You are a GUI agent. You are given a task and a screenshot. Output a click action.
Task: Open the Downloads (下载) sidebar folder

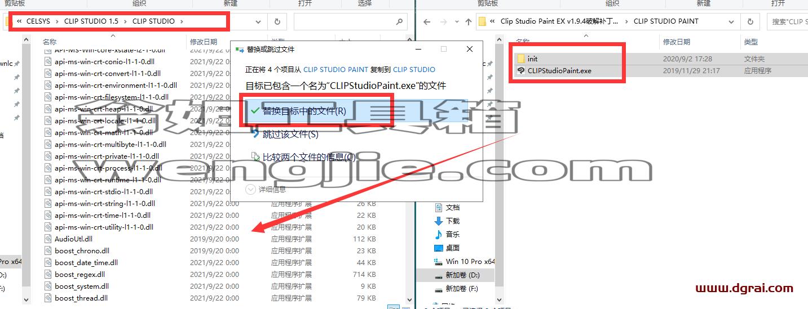point(453,221)
